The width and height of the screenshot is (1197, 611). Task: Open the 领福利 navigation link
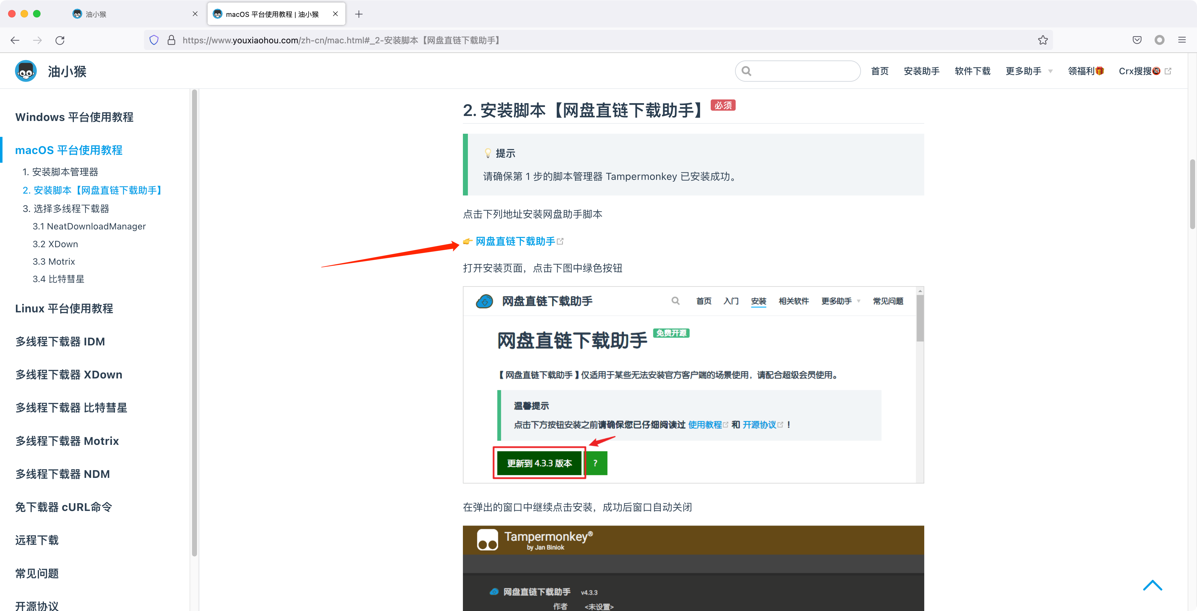coord(1085,71)
